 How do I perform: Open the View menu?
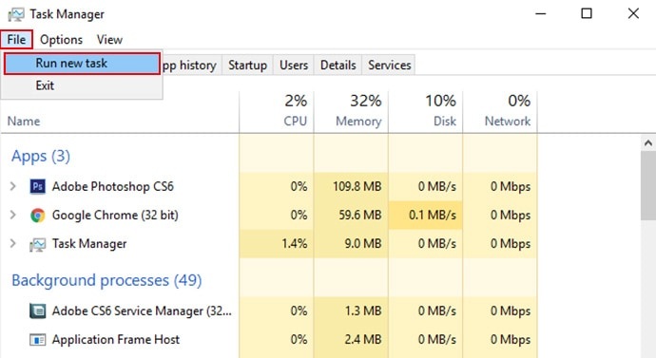pyautogui.click(x=109, y=40)
